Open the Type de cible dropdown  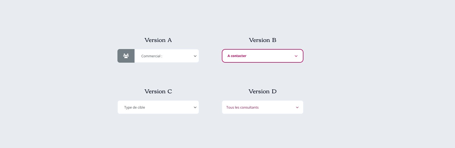[x=158, y=107]
